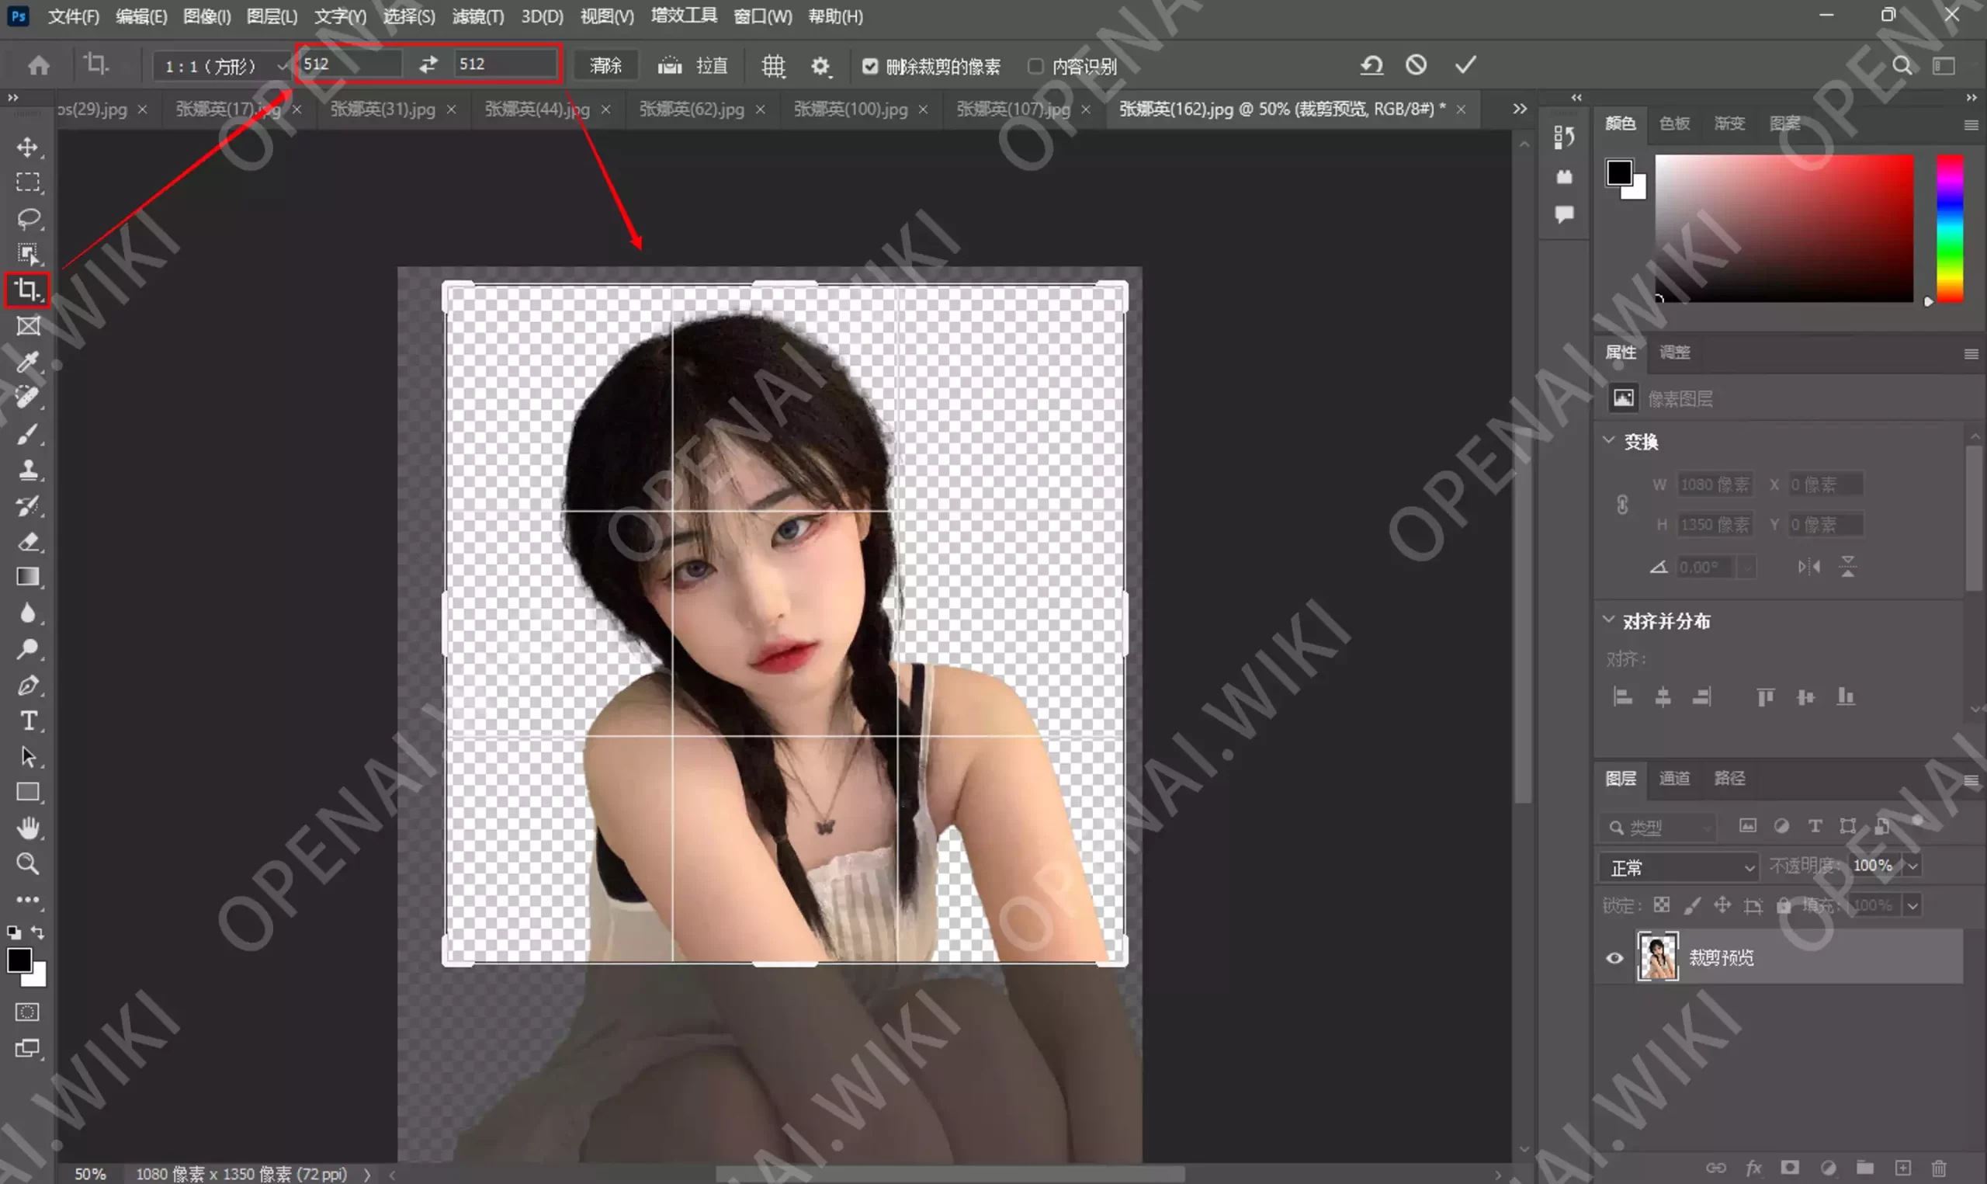The image size is (1987, 1184).
Task: Select the Object Selection tool
Action: (x=28, y=254)
